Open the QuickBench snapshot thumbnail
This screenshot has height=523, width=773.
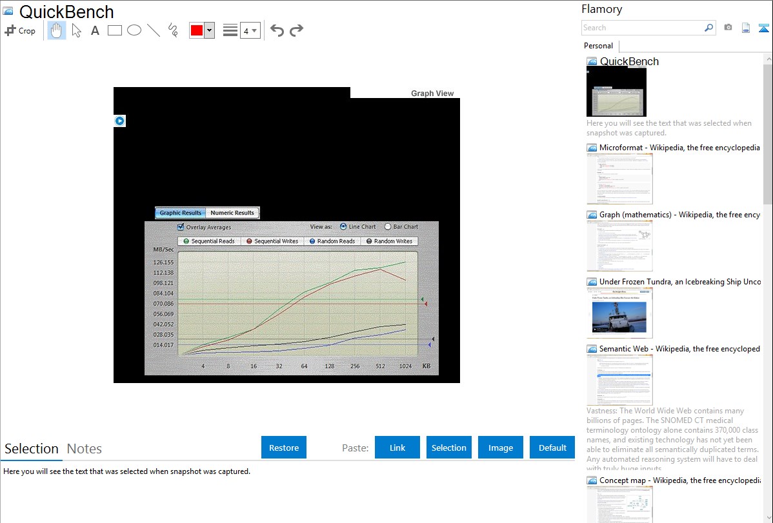616,92
